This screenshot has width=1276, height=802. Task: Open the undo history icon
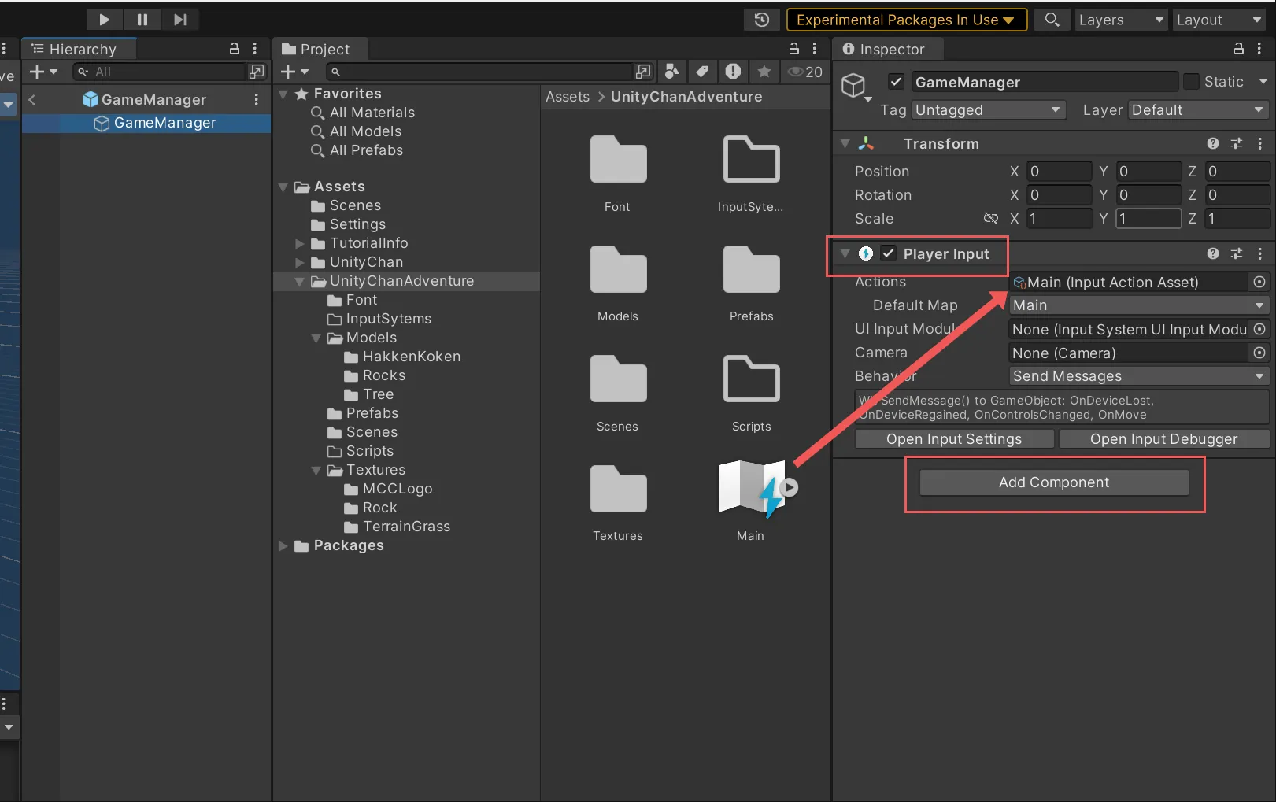click(761, 20)
